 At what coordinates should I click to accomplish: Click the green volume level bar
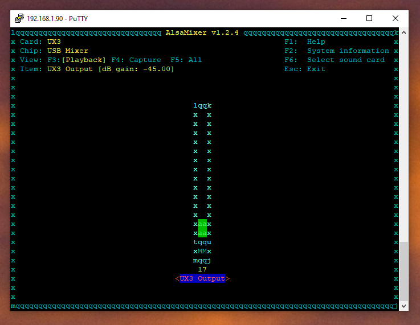(x=202, y=228)
